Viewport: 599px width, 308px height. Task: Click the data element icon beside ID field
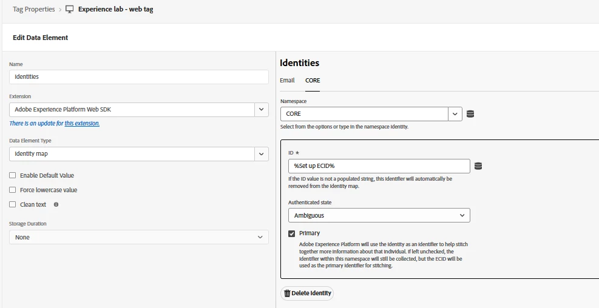click(478, 166)
